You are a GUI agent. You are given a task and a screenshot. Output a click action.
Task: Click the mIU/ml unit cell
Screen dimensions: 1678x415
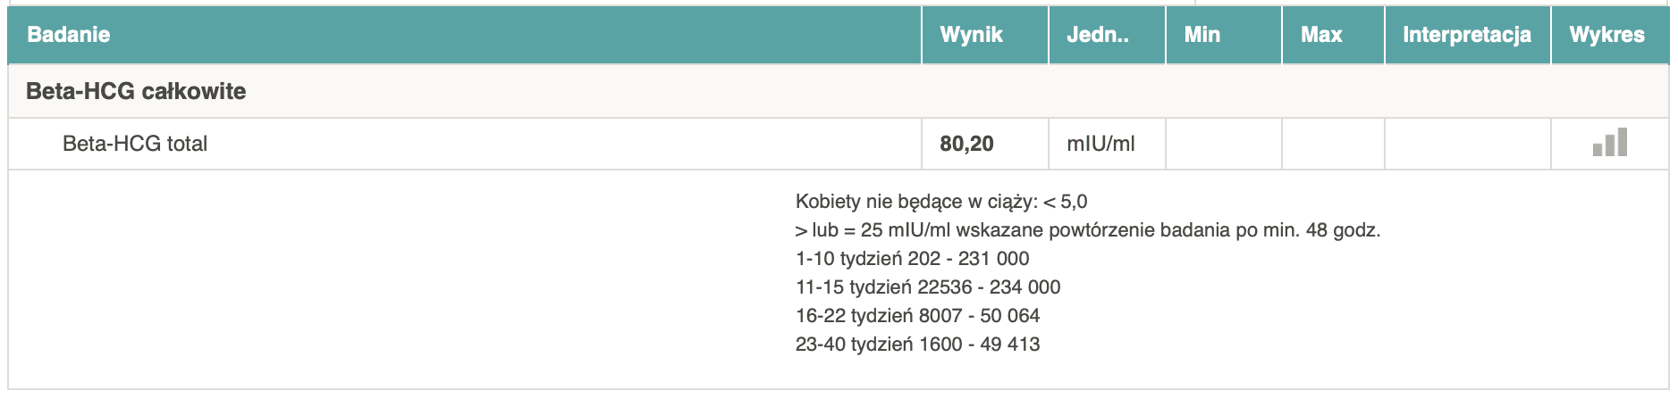1100,144
